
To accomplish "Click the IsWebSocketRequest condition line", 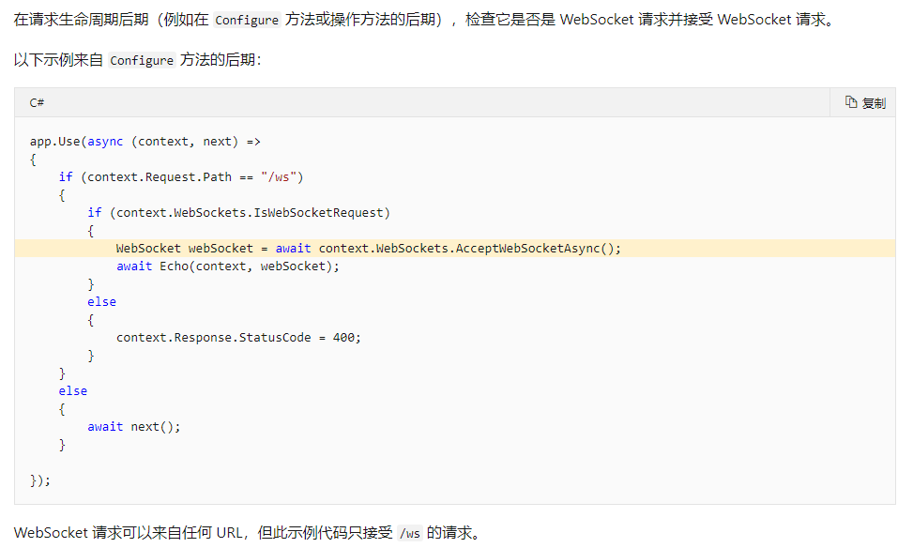I will pos(238,213).
